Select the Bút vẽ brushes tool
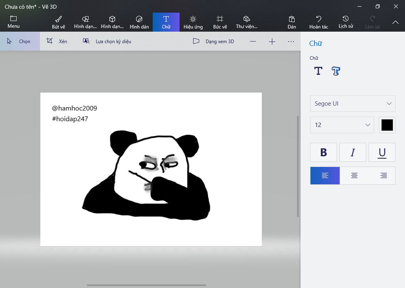Viewport: 405px width, 288px height. click(x=59, y=22)
